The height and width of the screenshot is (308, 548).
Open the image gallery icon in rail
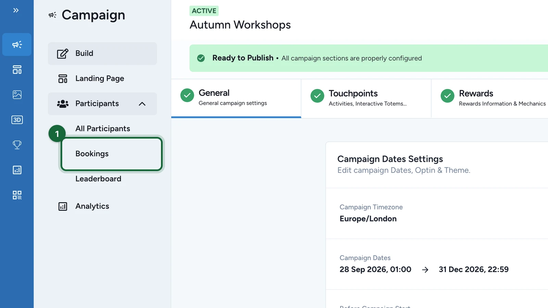17,94
